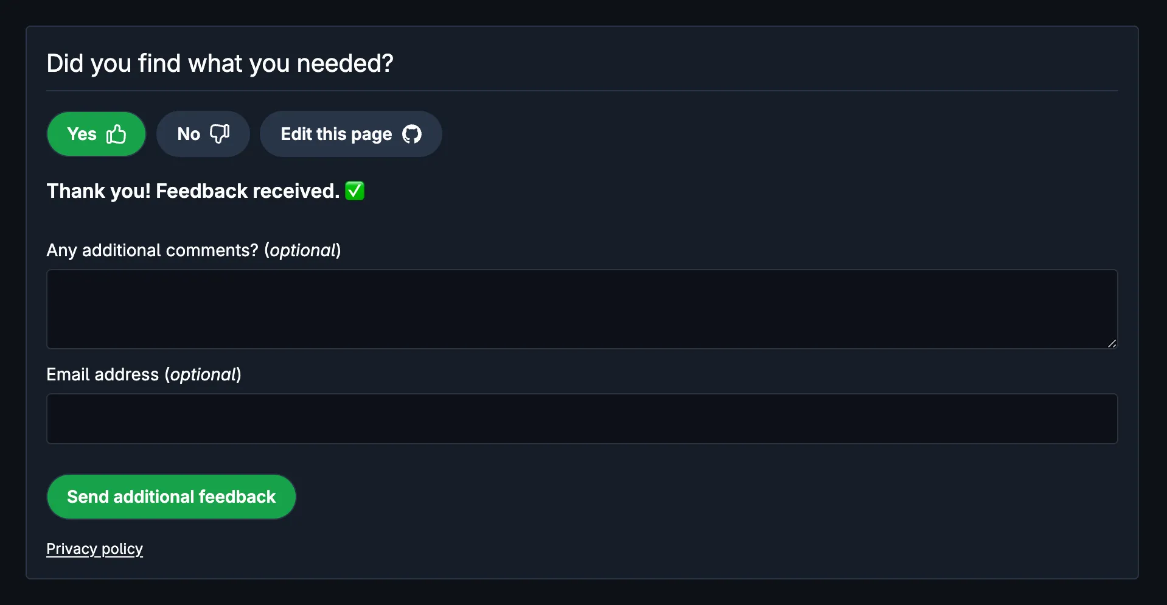Click the Email address optional label
Image resolution: width=1167 pixels, height=605 pixels.
pyautogui.click(x=144, y=374)
